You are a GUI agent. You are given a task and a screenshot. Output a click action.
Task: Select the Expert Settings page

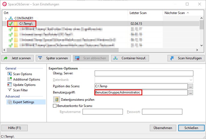26,102
